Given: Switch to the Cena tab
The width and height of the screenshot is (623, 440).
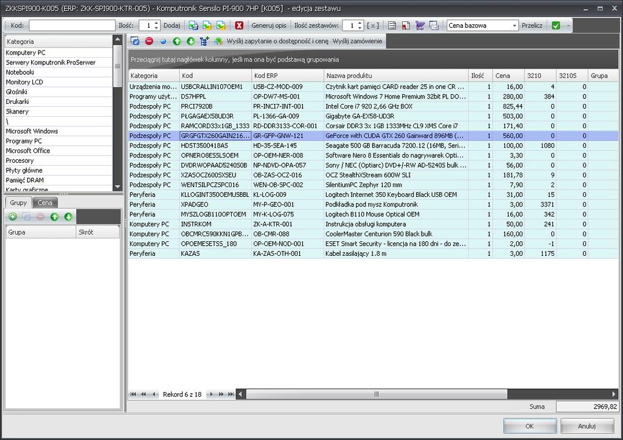Looking at the screenshot, I should pos(45,202).
